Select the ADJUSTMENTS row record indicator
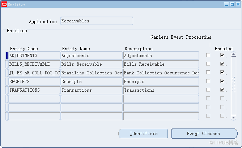This screenshot has height=148, width=242. 7,56
